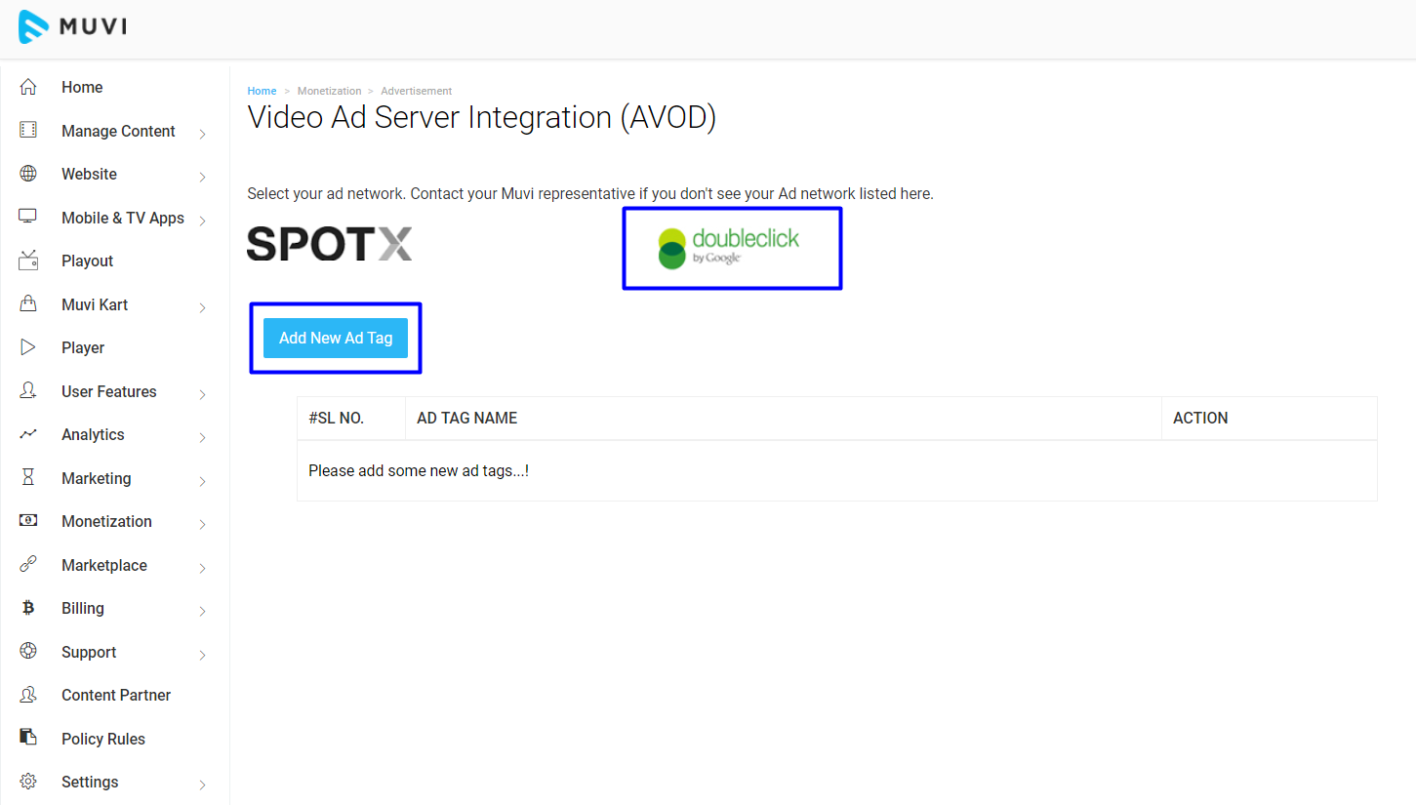Viewport: 1416px width, 805px height.
Task: Click the User Features person icon
Action: [28, 390]
